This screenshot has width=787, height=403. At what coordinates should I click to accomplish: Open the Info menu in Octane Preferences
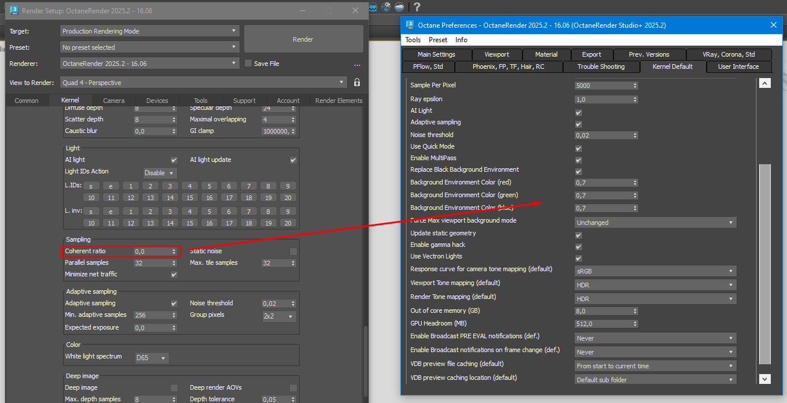pos(461,40)
